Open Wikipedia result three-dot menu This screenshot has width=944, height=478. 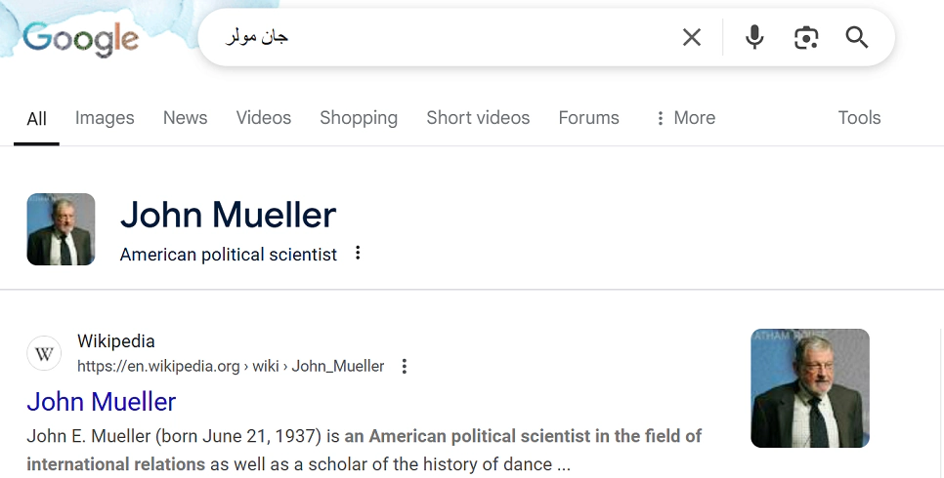pyautogui.click(x=405, y=367)
